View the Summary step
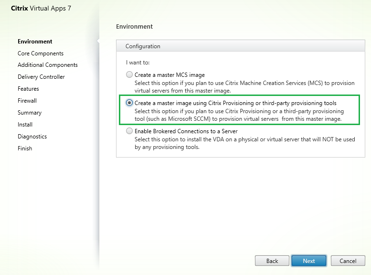Image resolution: width=371 pixels, height=275 pixels. 30,113
